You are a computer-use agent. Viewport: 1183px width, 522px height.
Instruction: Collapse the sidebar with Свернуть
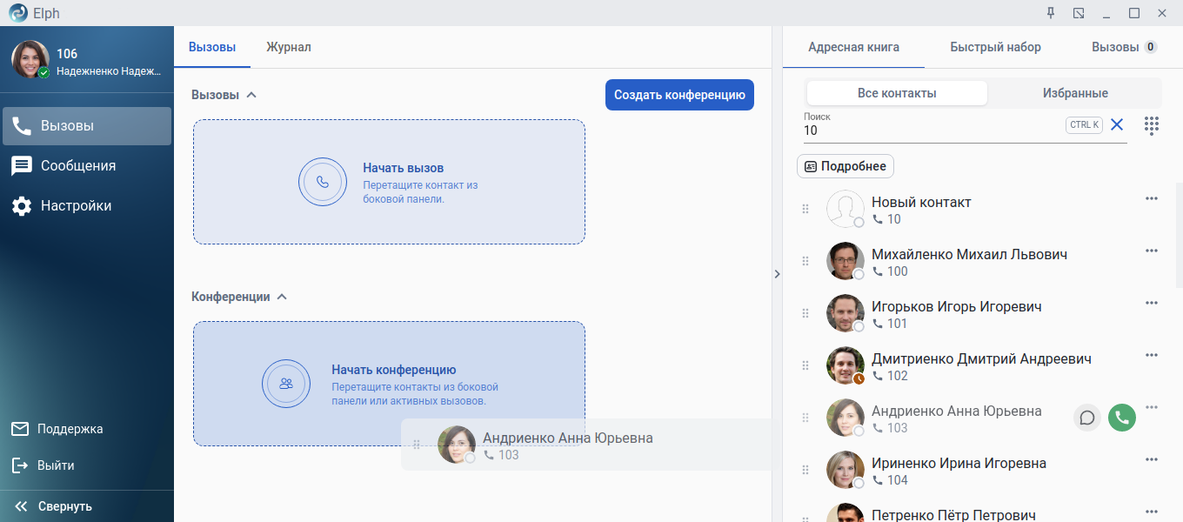(x=53, y=506)
